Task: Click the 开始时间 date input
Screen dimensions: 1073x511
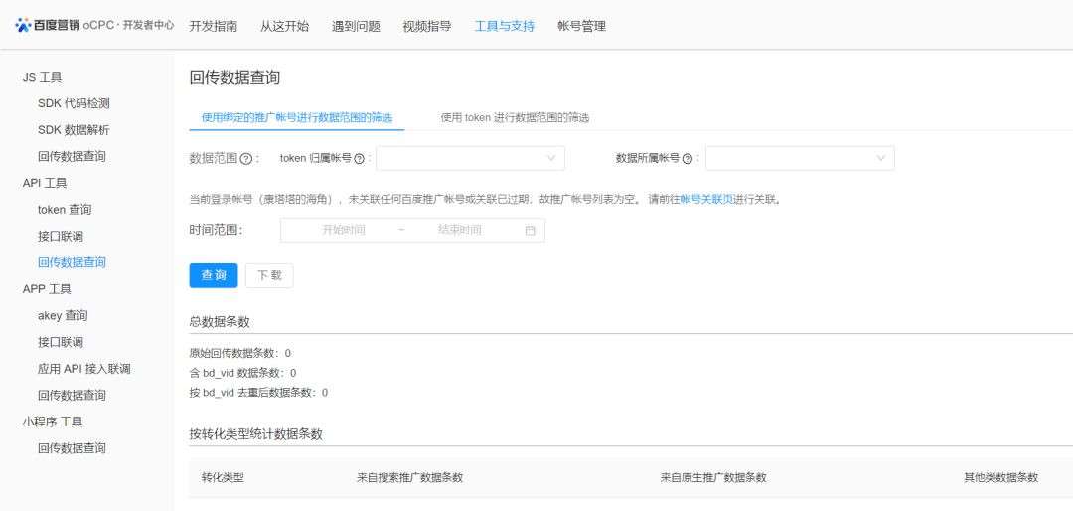Action: click(x=343, y=230)
